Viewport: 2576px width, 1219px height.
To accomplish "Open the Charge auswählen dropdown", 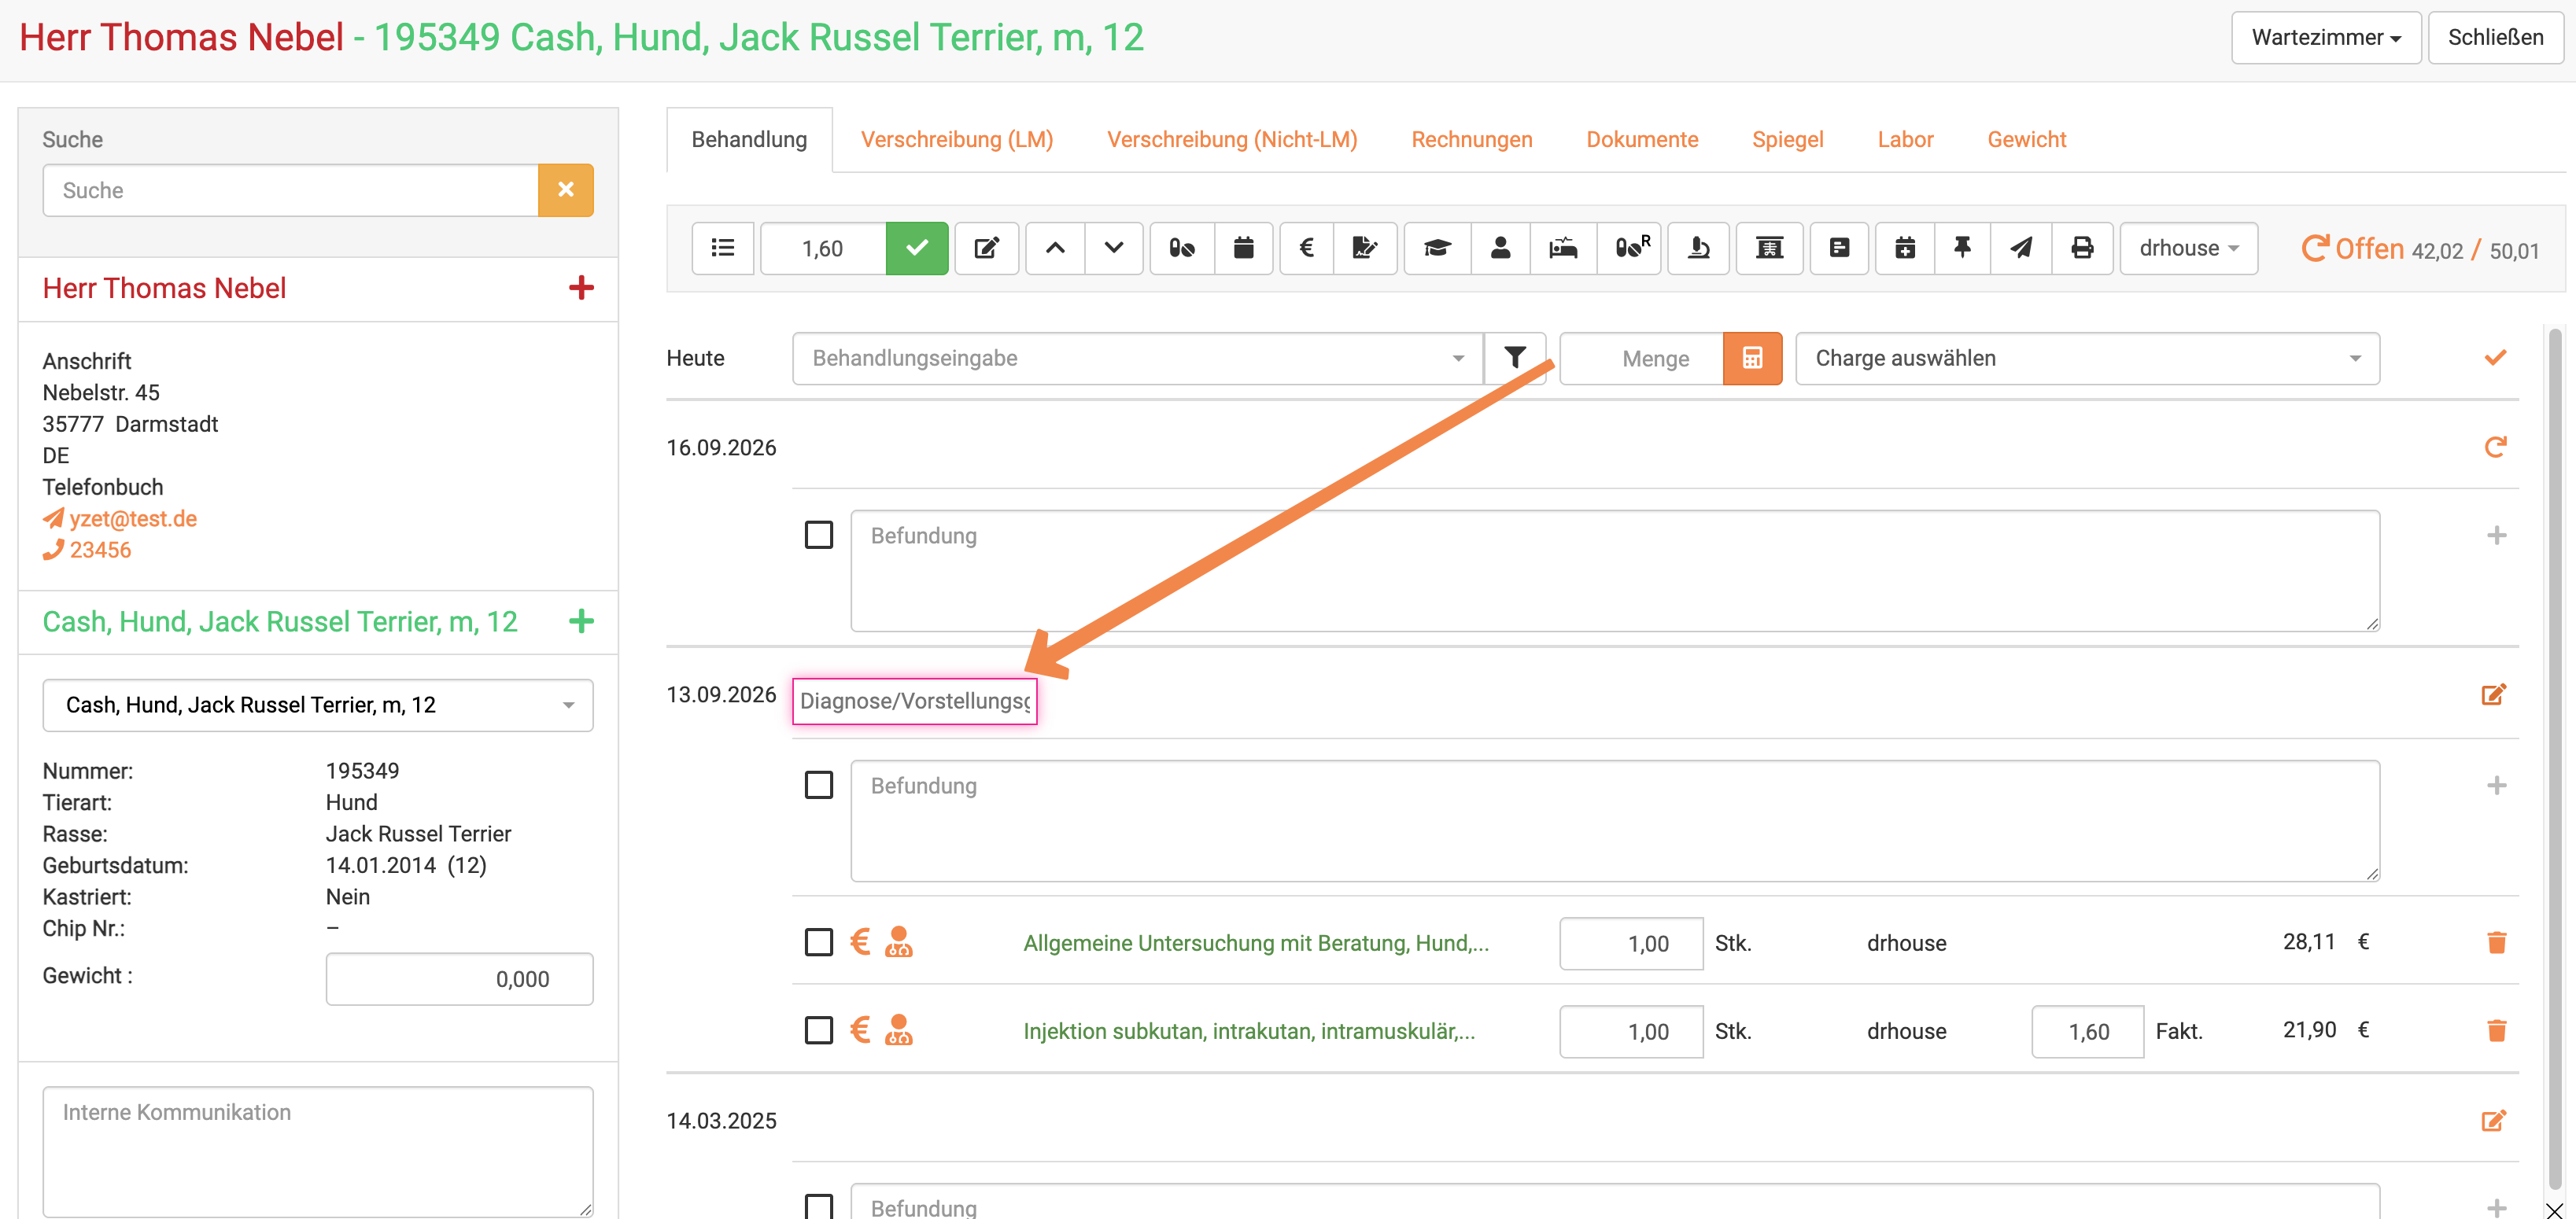I will 2087,358.
